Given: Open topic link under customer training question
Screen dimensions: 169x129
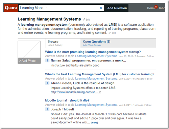Looking at the screenshot, I should tap(96, 79).
